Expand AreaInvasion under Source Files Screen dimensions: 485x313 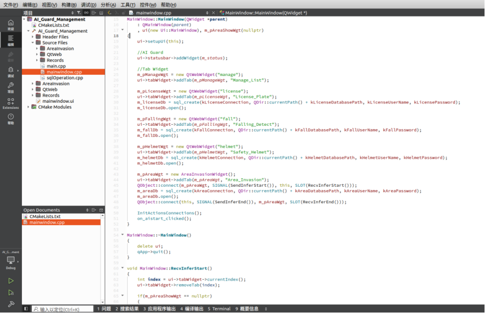point(37,48)
